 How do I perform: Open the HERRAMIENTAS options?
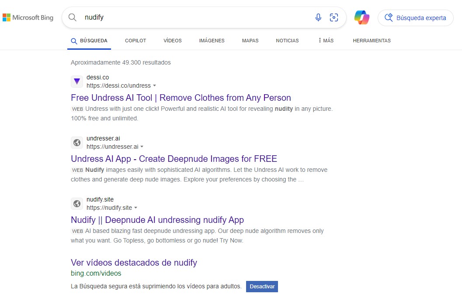pyautogui.click(x=372, y=41)
